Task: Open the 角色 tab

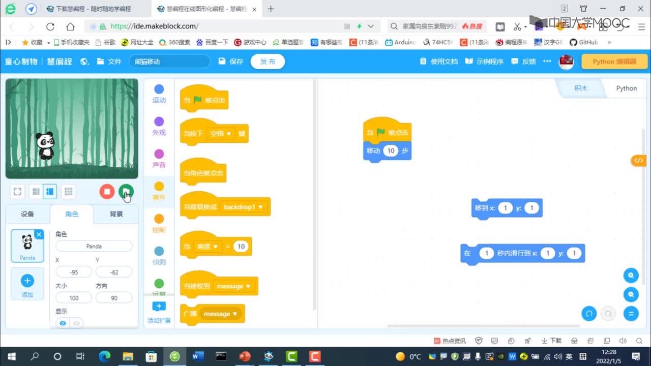Action: (x=72, y=214)
